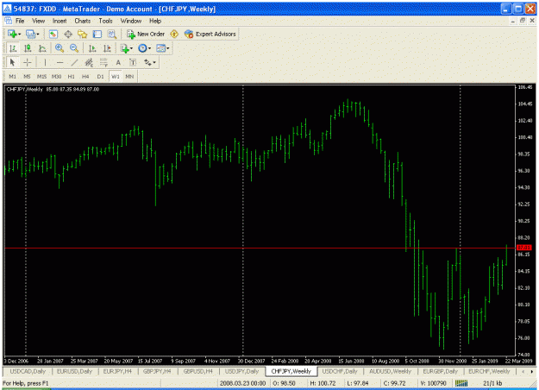Select the Crosshair tool
Viewport: 539px width, 390px height.
coord(28,63)
